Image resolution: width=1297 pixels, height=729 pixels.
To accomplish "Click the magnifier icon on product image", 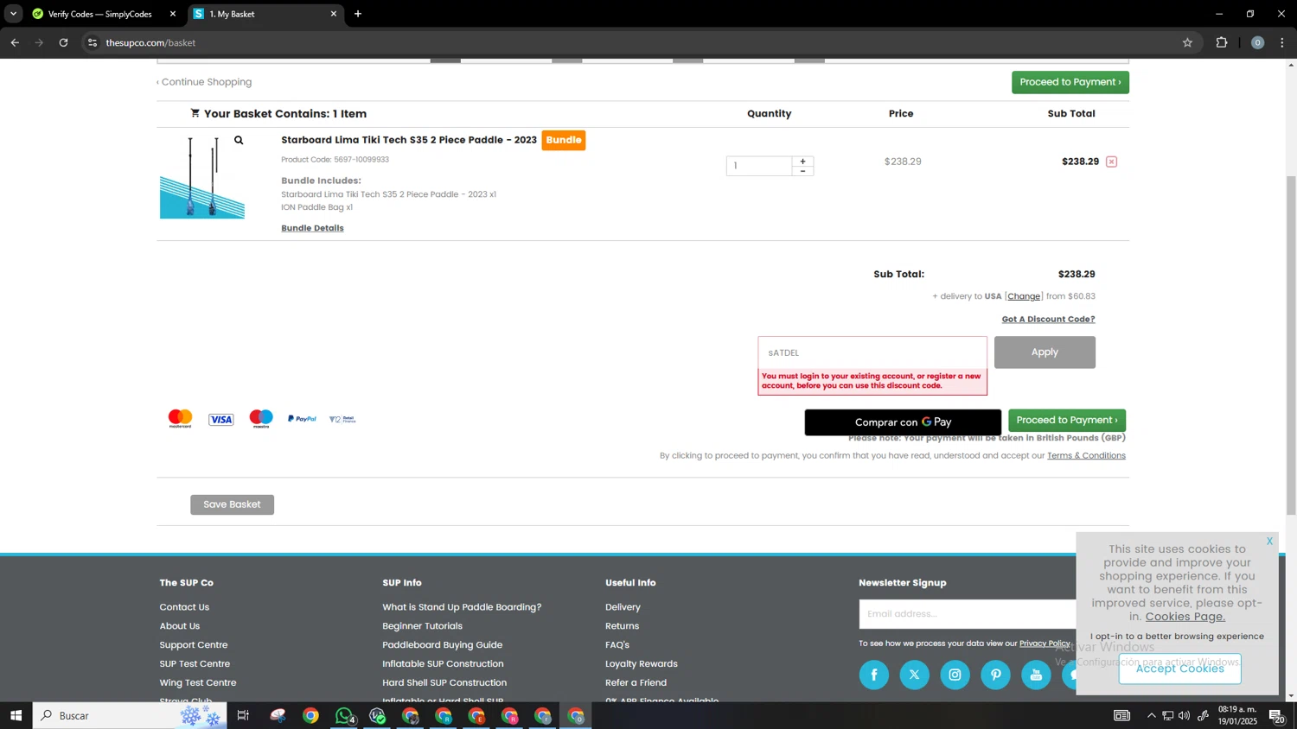I will click(239, 140).
